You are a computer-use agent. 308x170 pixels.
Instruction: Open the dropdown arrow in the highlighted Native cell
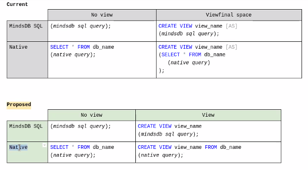coord(45,145)
